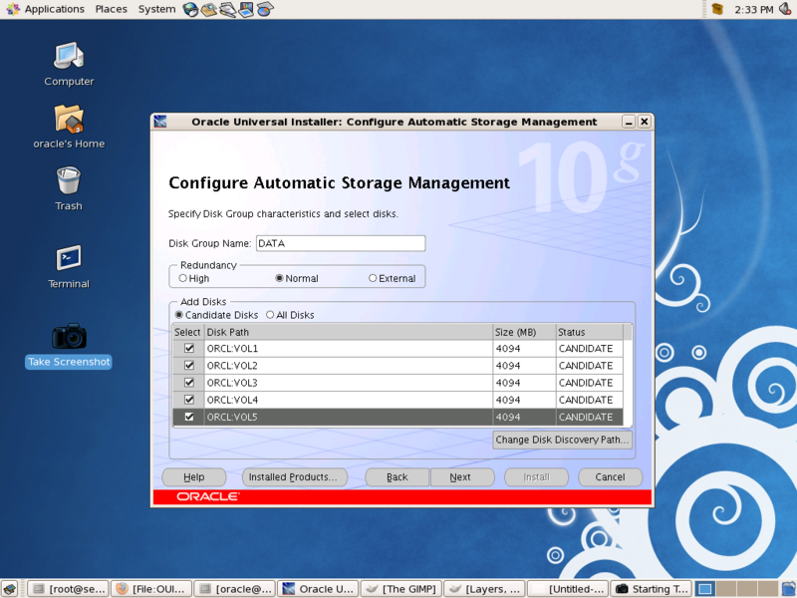Close the Oracle Universal Installer window
Screen dimensions: 797x598
click(645, 122)
